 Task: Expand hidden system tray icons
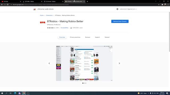pos(148,93)
